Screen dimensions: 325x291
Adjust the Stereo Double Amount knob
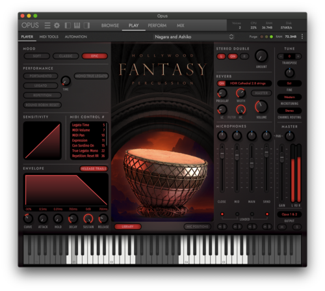[x=261, y=56]
